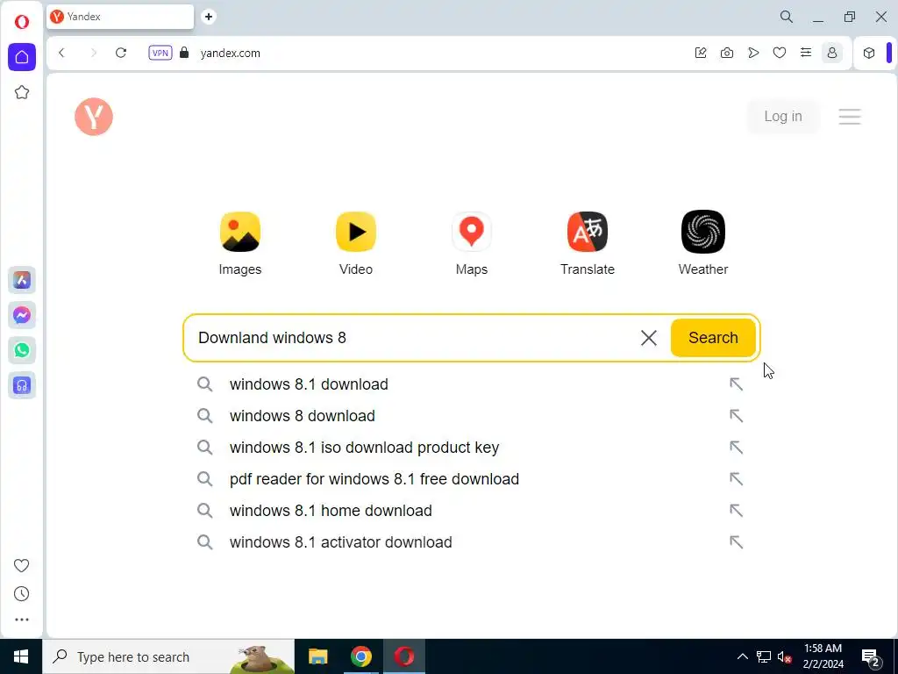Open the sidebar three-dot settings

point(22,620)
